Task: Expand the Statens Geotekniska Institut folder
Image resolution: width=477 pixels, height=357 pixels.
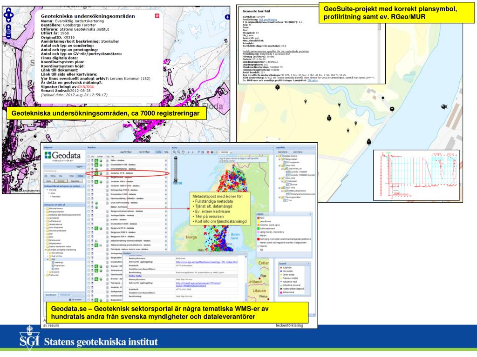Action: coord(45,246)
